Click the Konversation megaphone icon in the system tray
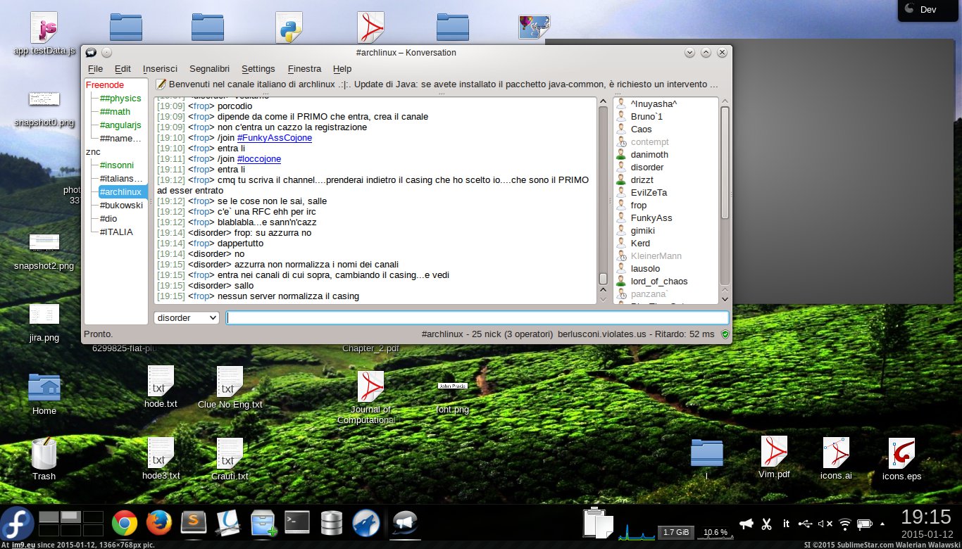962x549 pixels. [x=747, y=524]
